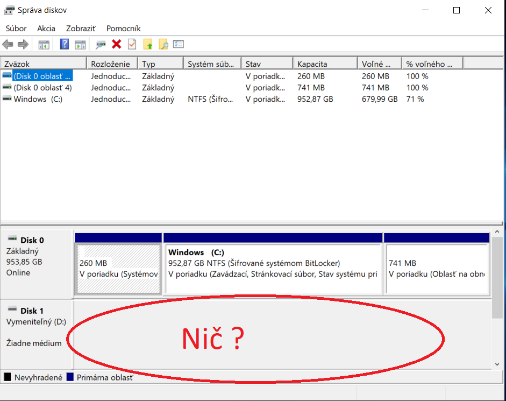Viewport: 506px width, 401px height.
Task: Select the Disk 0 oblasť 4 row
Action: [x=42, y=88]
